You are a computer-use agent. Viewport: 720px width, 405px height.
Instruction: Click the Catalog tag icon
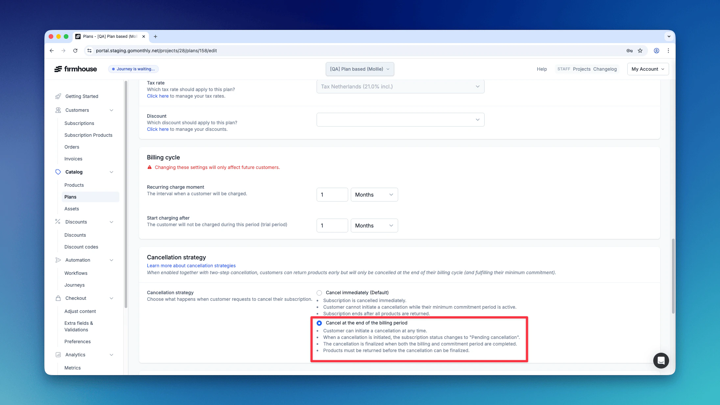(58, 172)
